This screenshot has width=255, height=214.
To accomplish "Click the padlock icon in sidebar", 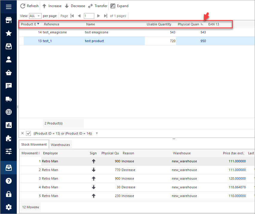I will (x=8, y=194).
